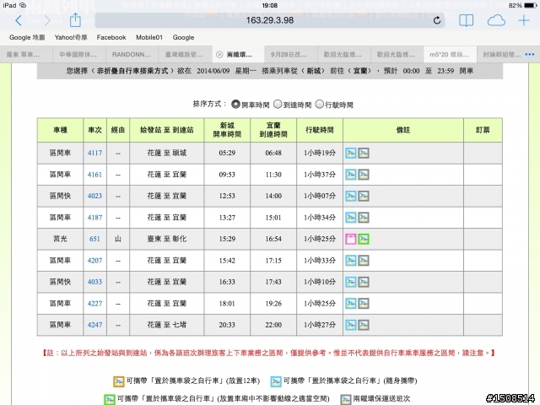
Task: Close the active tab with its X icon
Action: [219, 55]
